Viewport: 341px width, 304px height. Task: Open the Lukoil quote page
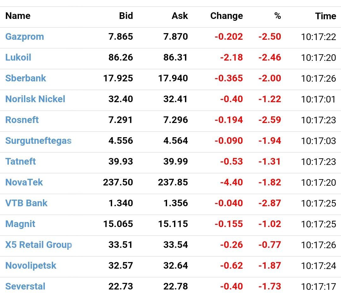pos(18,57)
